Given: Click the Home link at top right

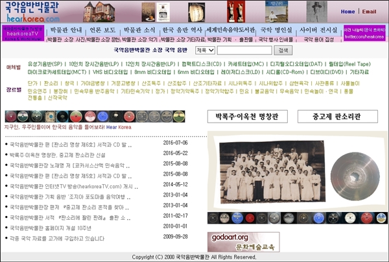Looking at the screenshot, I should pyautogui.click(x=348, y=12).
